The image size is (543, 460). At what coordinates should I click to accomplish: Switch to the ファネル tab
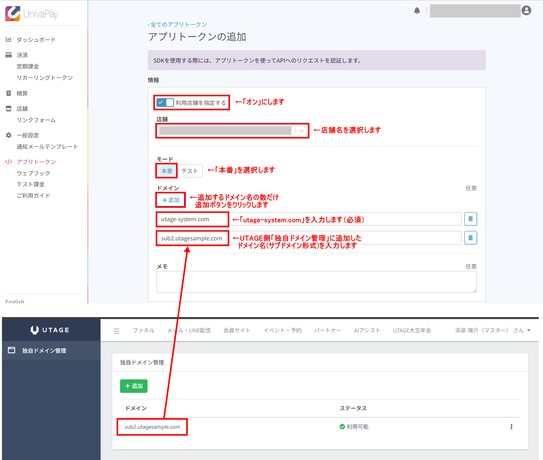(143, 330)
